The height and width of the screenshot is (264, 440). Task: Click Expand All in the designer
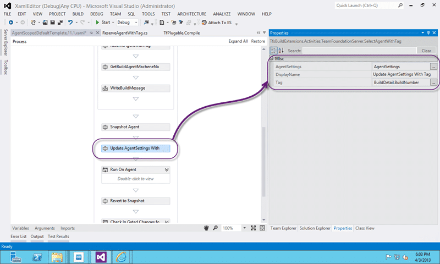click(238, 41)
